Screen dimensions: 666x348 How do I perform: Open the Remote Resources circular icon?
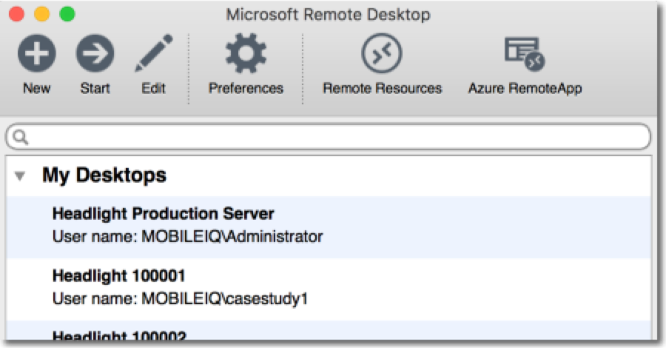382,54
